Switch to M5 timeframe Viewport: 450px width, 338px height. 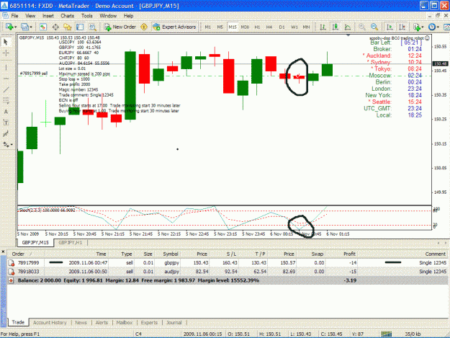(220, 27)
